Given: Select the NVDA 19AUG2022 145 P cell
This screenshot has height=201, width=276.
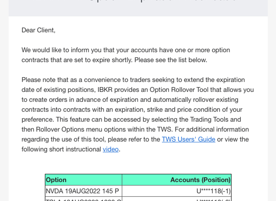Looking at the screenshot, I should (82, 191).
